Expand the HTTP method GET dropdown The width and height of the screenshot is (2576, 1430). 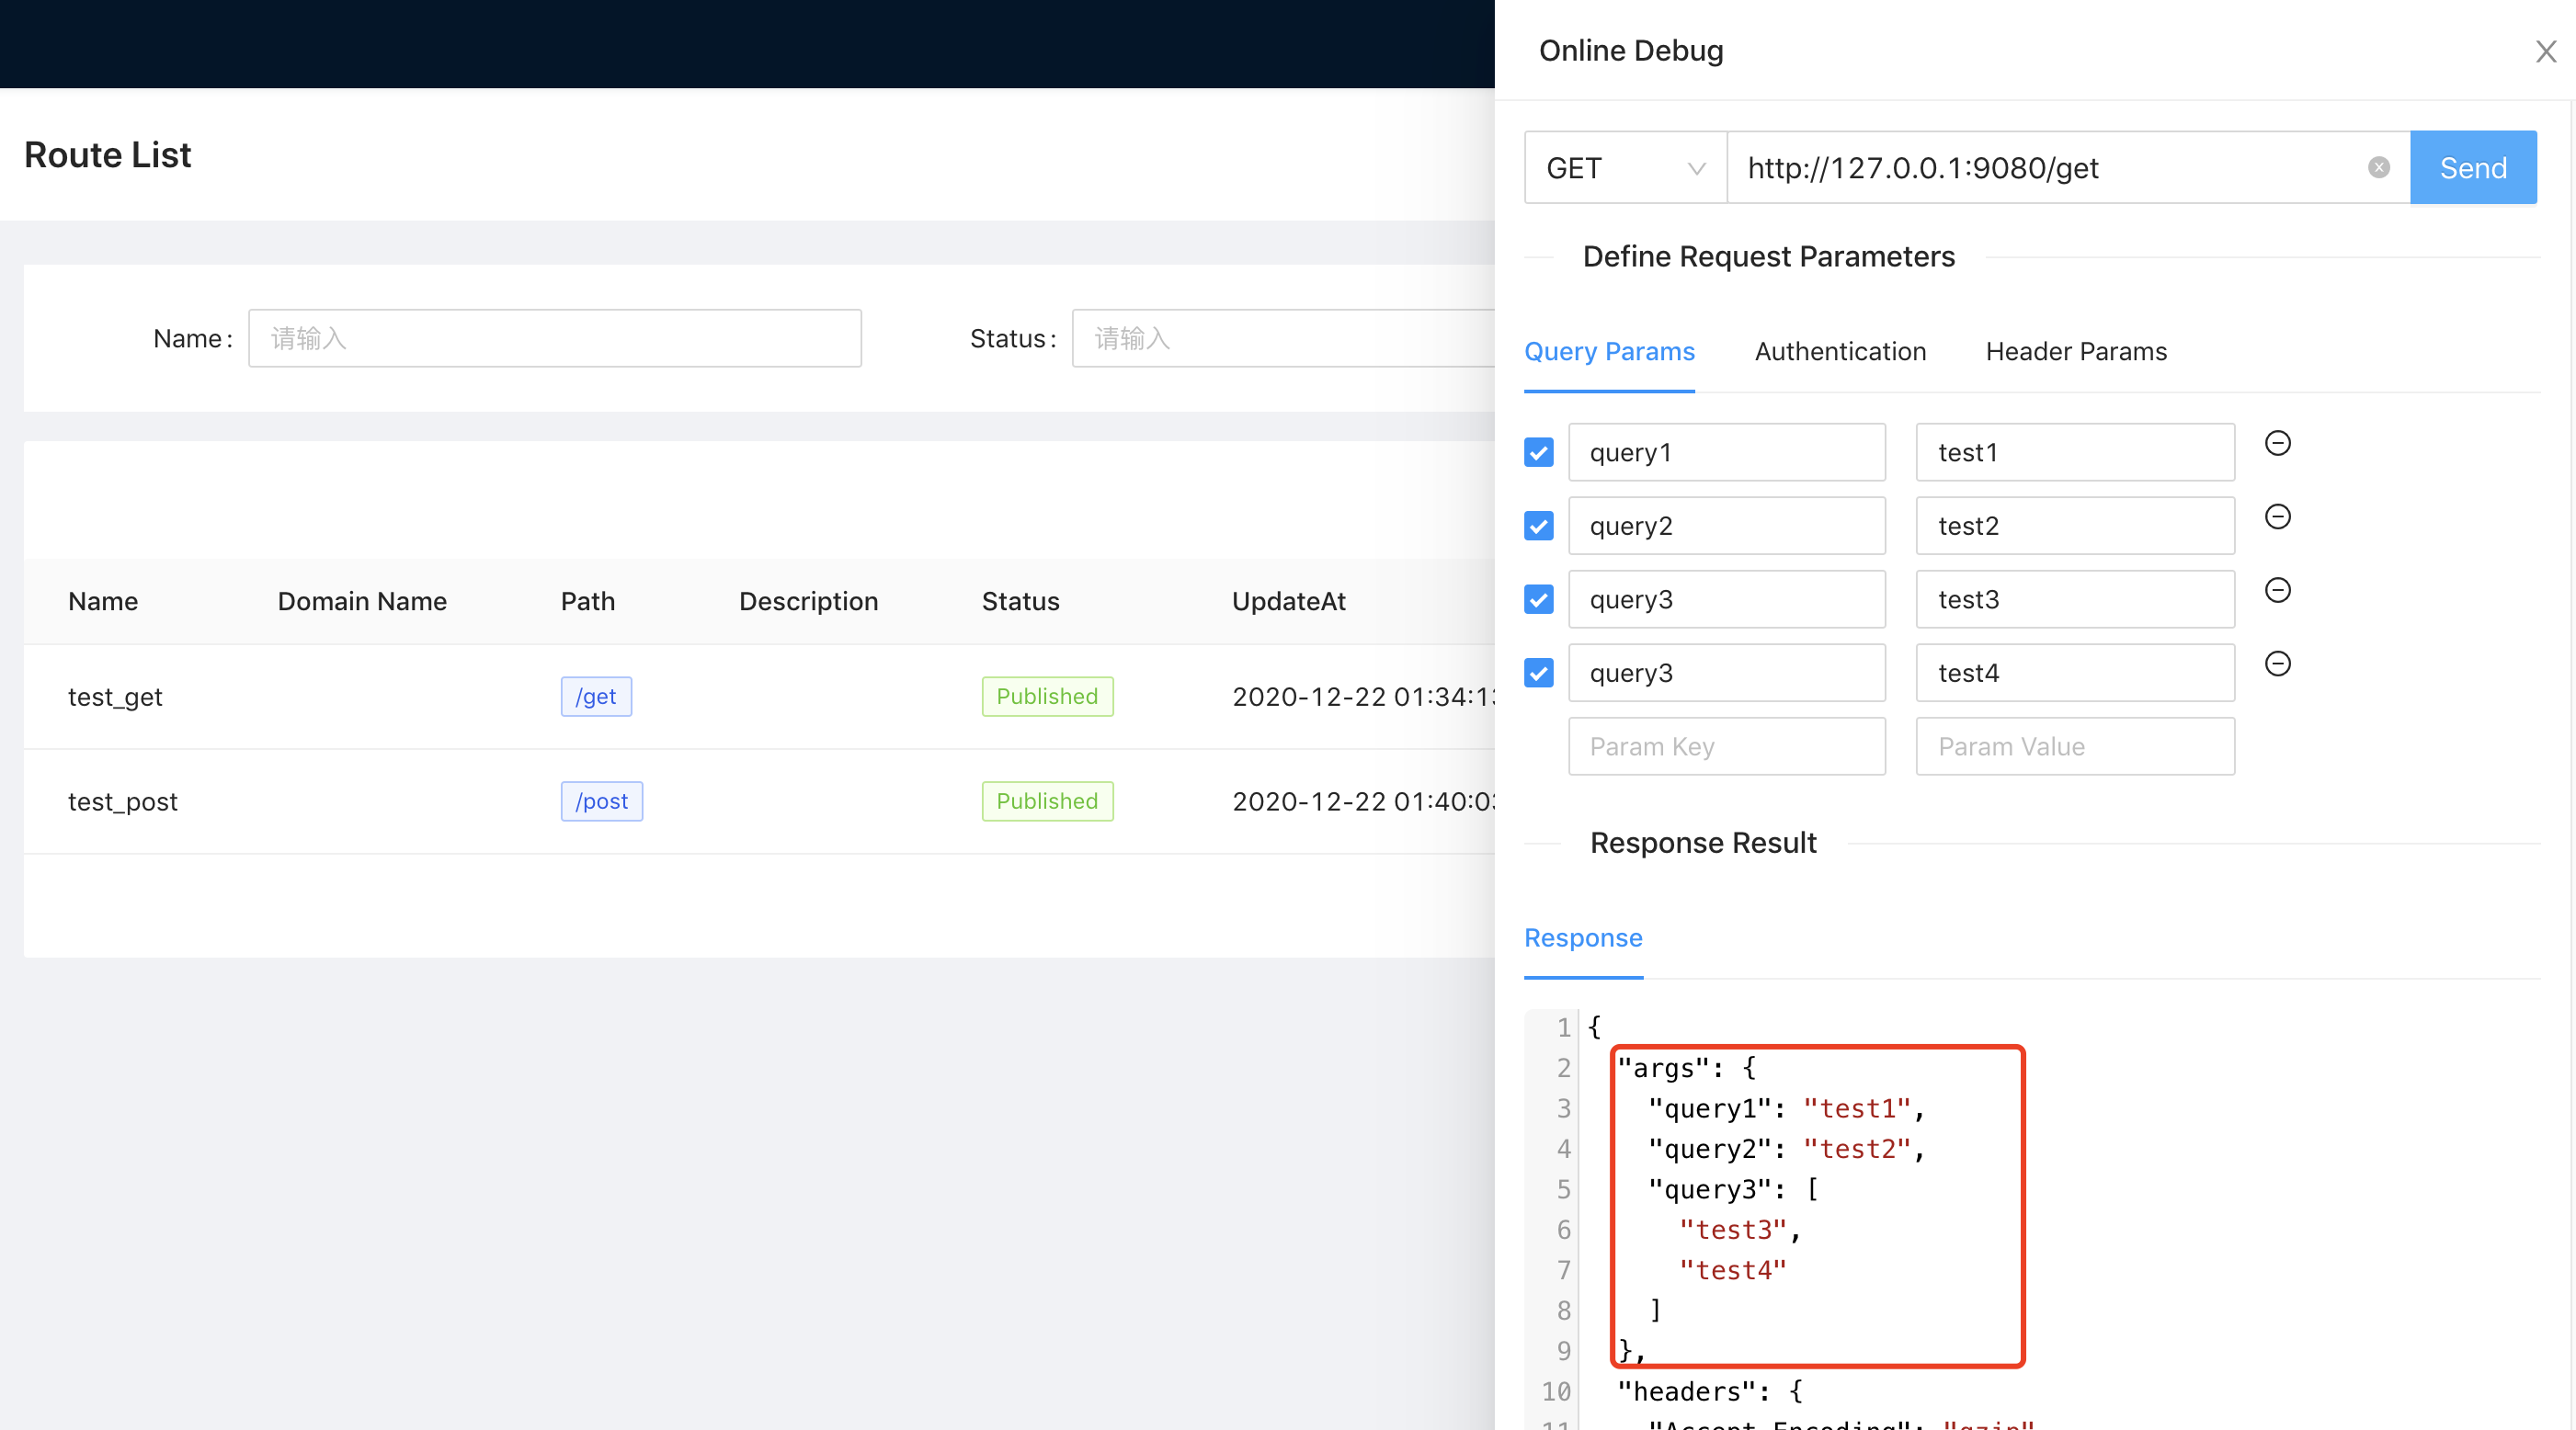[1624, 167]
